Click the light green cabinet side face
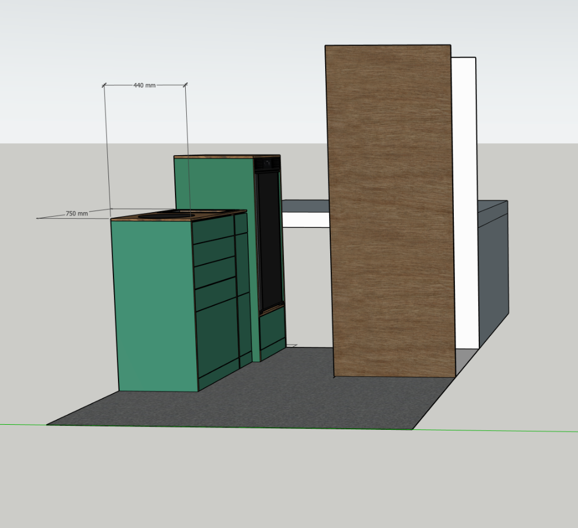Viewport: 578px width, 528px height. (x=155, y=306)
